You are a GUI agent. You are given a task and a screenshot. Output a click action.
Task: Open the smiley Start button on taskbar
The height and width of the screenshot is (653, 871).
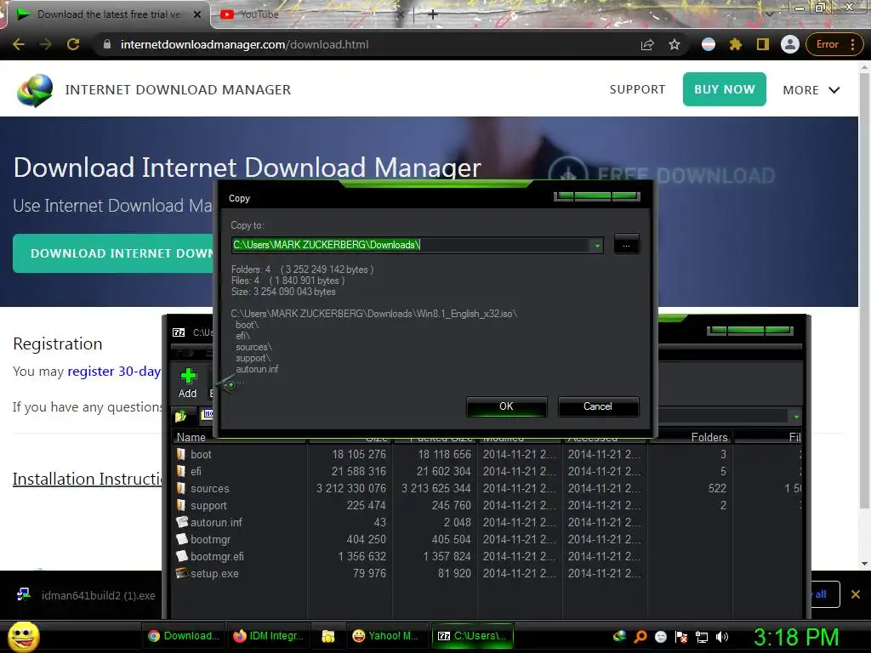point(23,636)
